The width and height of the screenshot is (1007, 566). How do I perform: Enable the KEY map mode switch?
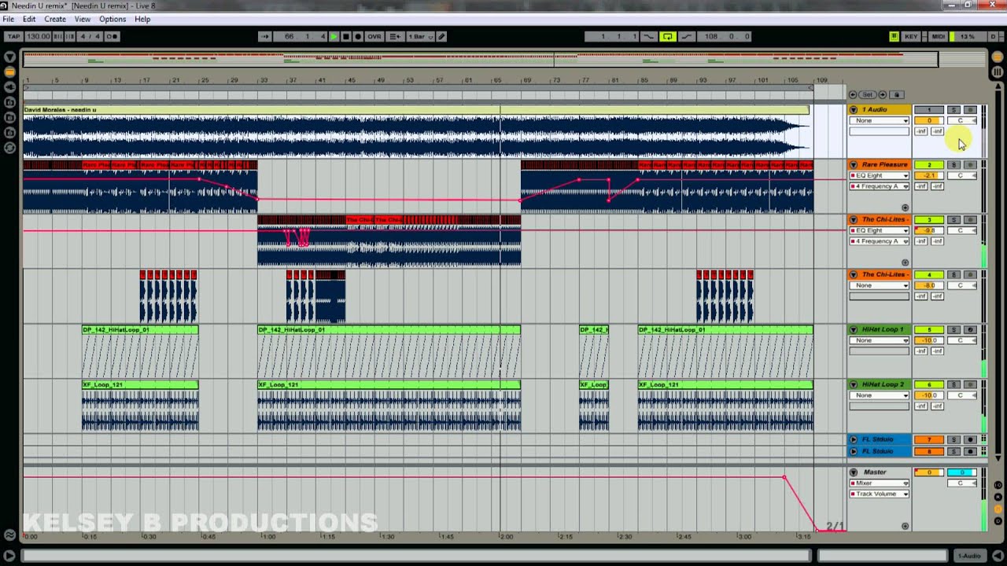(x=911, y=36)
